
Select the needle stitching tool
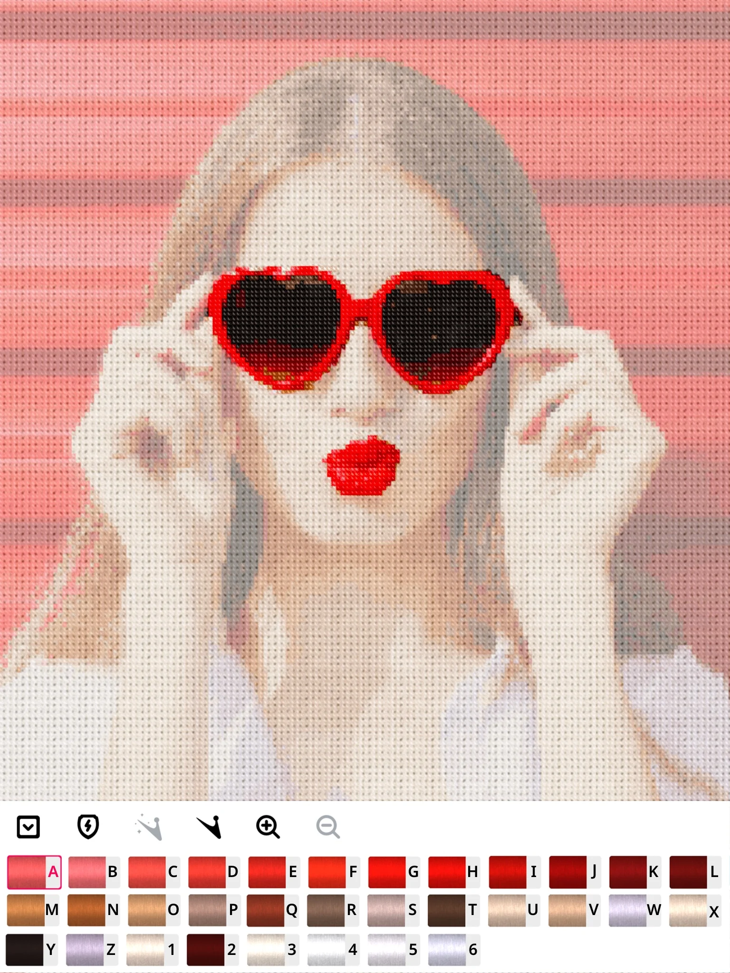[209, 827]
